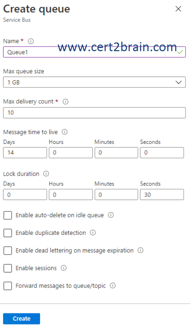Expand the Max queue size dropdown
190x327 pixels.
(x=94, y=82)
